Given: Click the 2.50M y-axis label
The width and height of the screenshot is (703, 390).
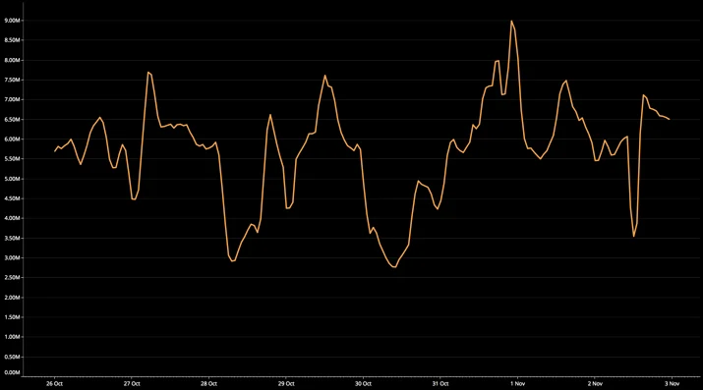Looking at the screenshot, I should click(12, 278).
